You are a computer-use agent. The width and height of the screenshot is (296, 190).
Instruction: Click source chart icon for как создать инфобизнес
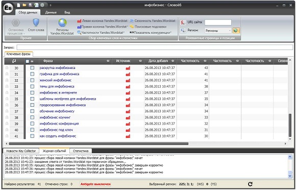(128, 136)
